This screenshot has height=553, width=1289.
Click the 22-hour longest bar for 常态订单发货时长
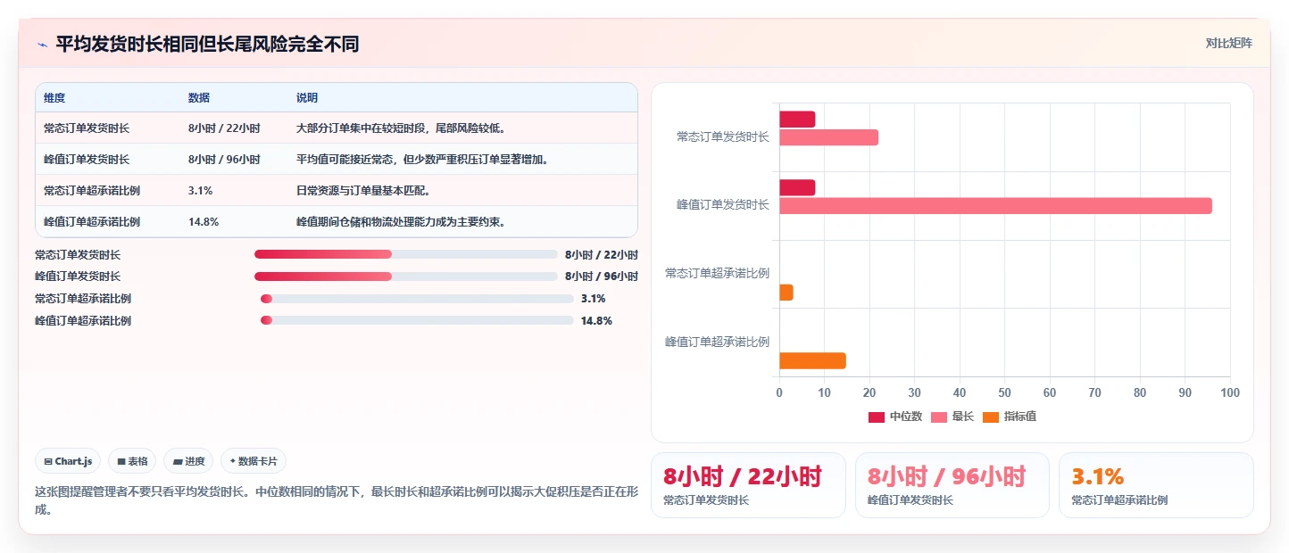(828, 137)
